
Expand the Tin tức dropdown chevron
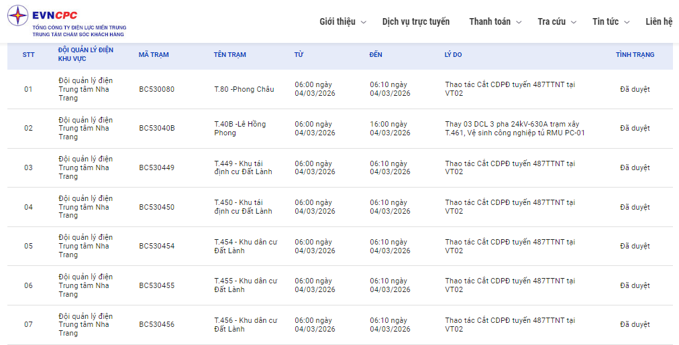pos(627,22)
